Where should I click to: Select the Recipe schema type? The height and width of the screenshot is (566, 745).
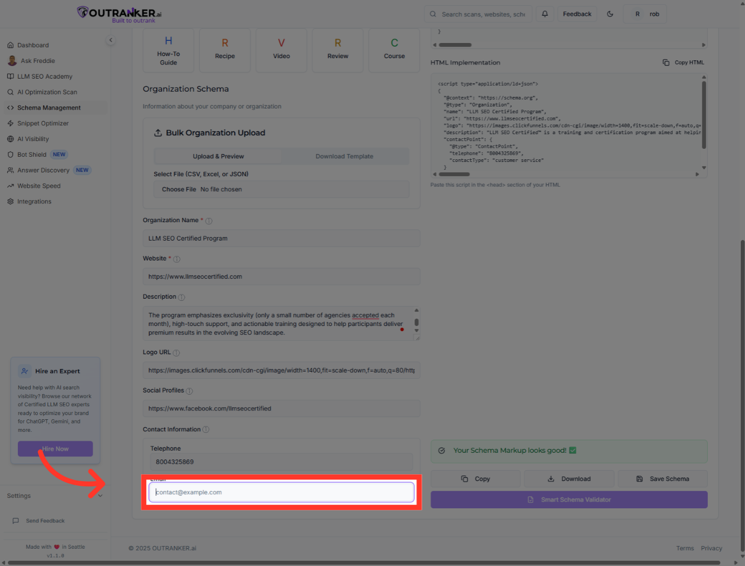[225, 50]
